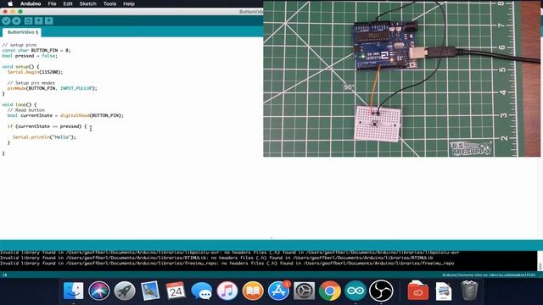This screenshot has height=305, width=543.
Task: Open OBS Studio from the dock
Action: point(381,291)
